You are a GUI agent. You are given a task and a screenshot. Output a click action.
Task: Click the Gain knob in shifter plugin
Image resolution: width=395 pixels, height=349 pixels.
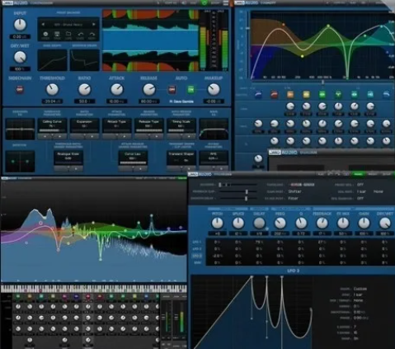point(364,223)
